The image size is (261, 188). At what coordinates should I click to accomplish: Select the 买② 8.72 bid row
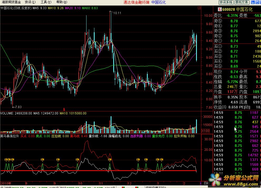tap(237, 51)
